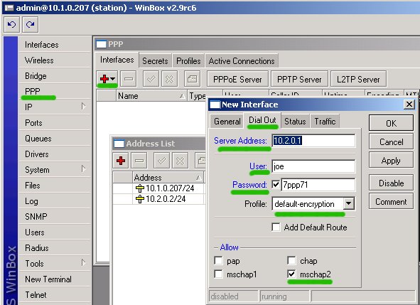Open the PPPoE Server settings
Viewport: 420px width, 305px height.
pyautogui.click(x=237, y=80)
